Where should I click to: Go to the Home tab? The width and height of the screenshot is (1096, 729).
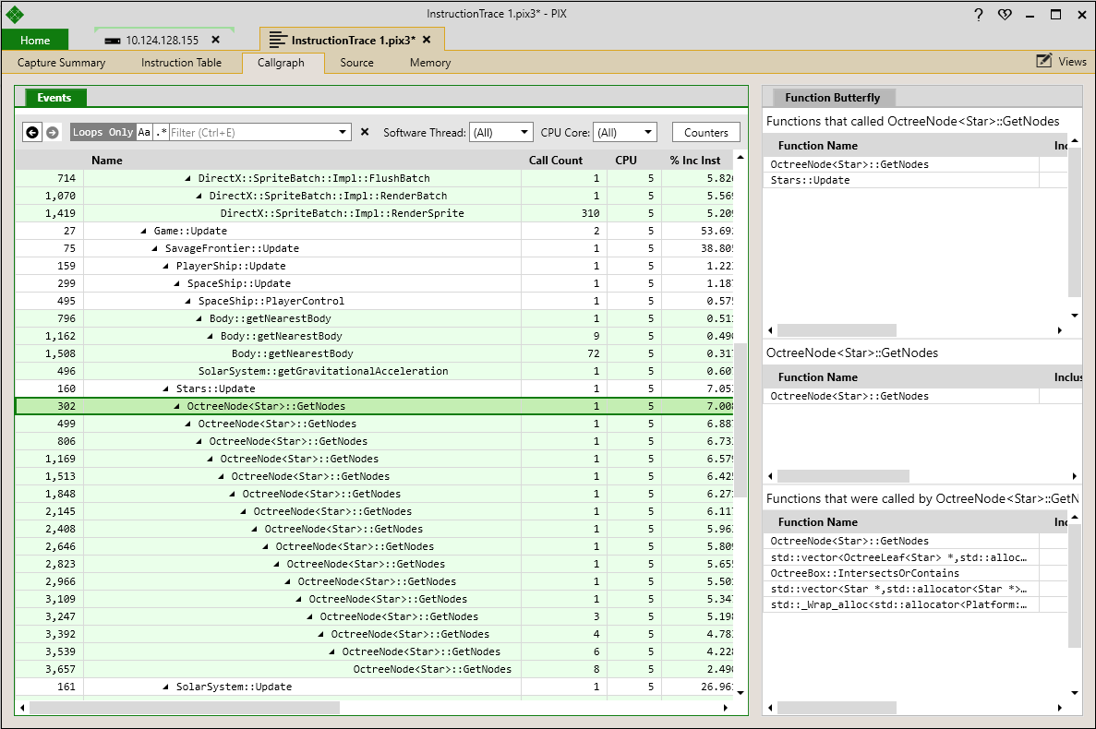35,40
